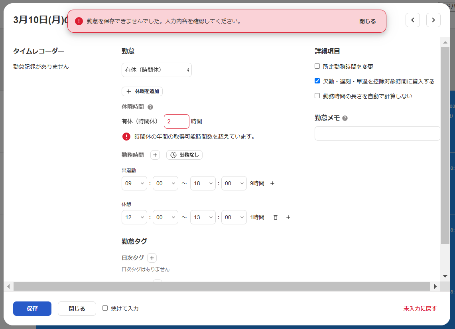Image resolution: width=455 pixels, height=329 pixels.
Task: Click the bottom 閉じる button
Action: (77, 309)
